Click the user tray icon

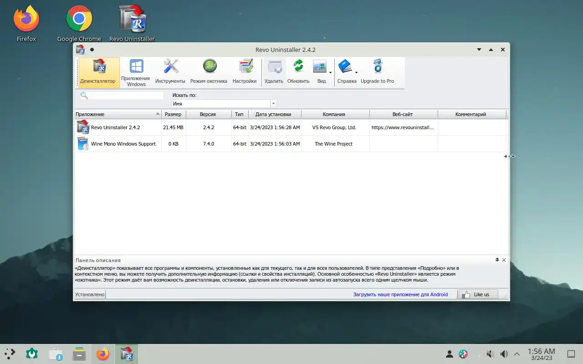click(x=449, y=354)
